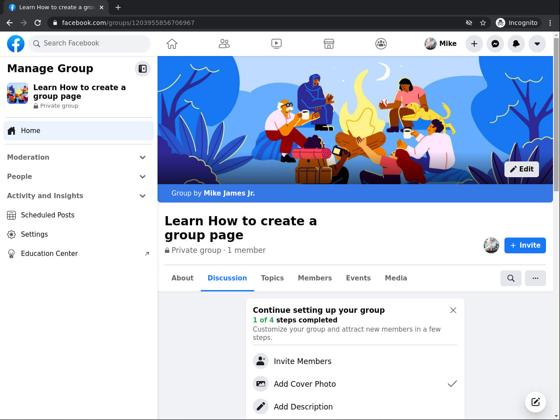The width and height of the screenshot is (560, 420).
Task: Open Scheduled Posts in the sidebar
Action: click(79, 215)
